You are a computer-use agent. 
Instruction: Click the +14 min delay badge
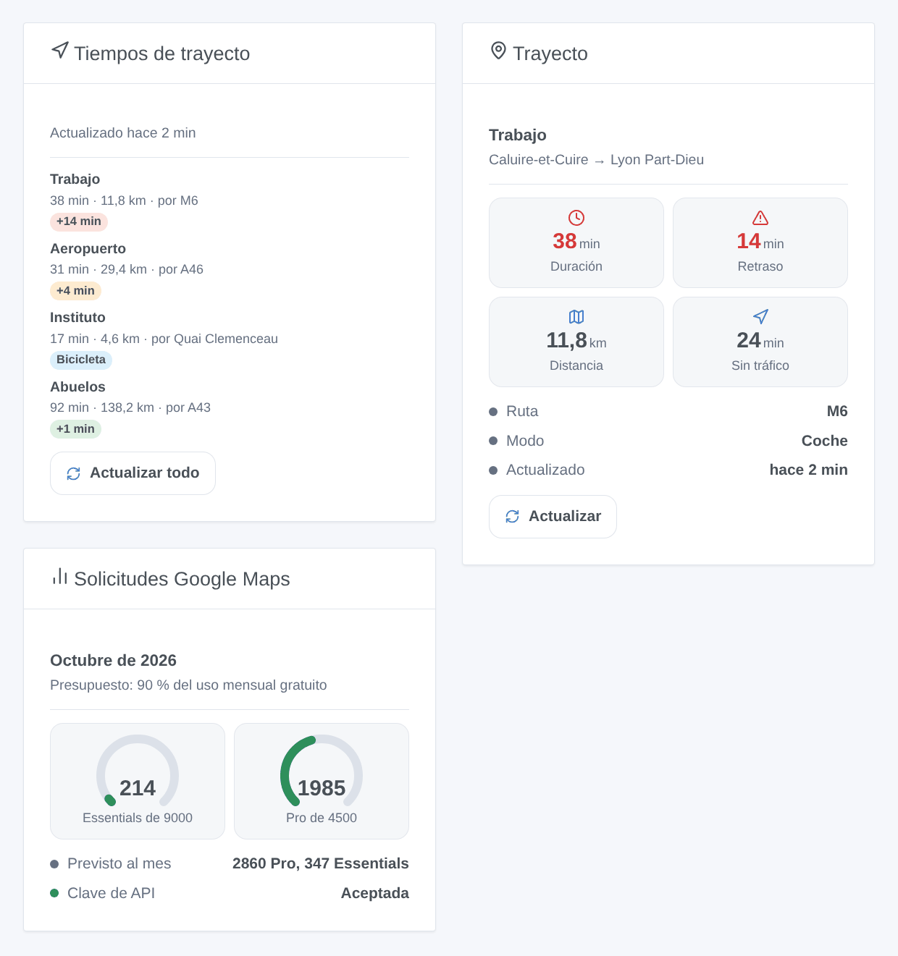point(79,221)
